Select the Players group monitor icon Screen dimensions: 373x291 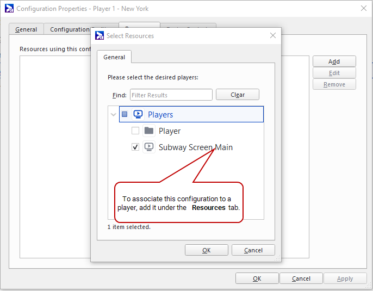pos(138,114)
